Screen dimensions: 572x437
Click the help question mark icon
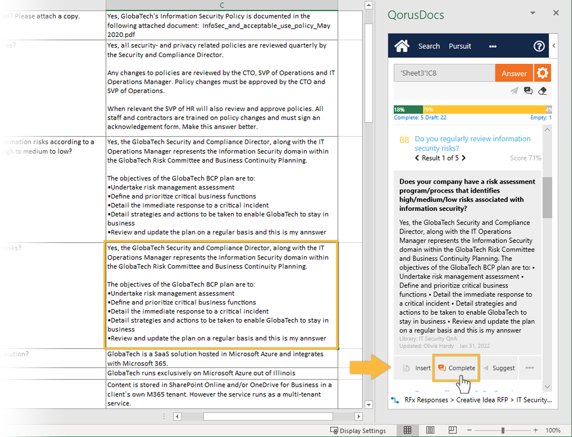(x=539, y=46)
